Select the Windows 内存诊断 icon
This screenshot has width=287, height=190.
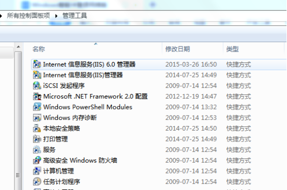(x=37, y=118)
